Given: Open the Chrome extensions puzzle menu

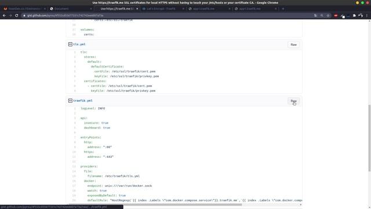Looking at the screenshot, I should [354, 16].
